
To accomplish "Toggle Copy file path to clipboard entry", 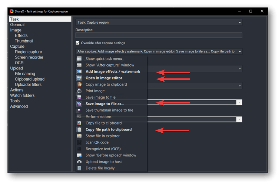I will [x=112, y=129].
